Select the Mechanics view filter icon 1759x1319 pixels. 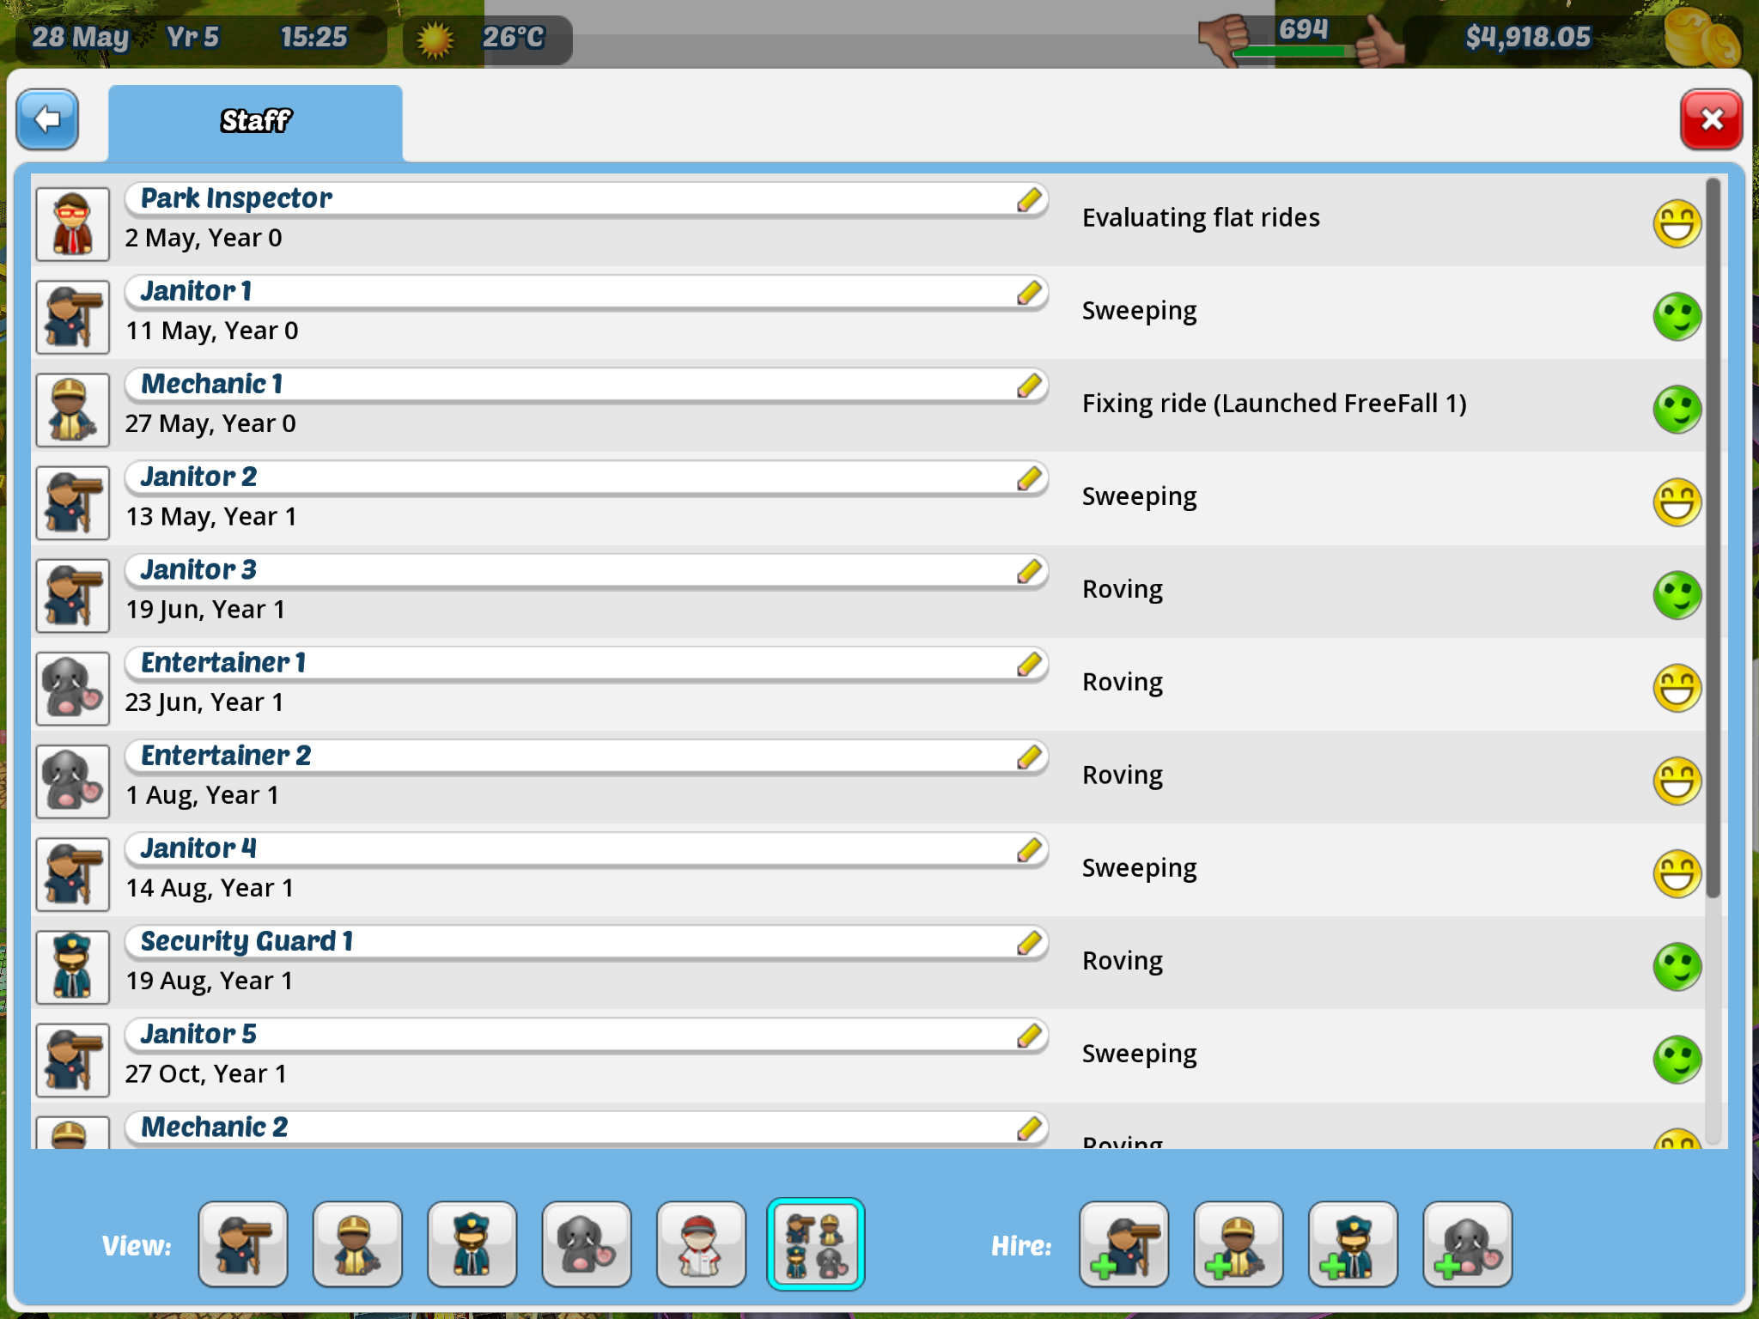[357, 1242]
